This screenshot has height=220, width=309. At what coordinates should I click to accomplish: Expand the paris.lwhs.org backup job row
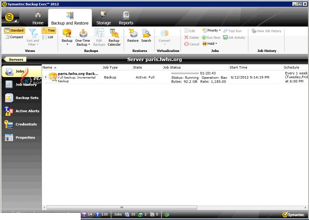click(x=45, y=77)
